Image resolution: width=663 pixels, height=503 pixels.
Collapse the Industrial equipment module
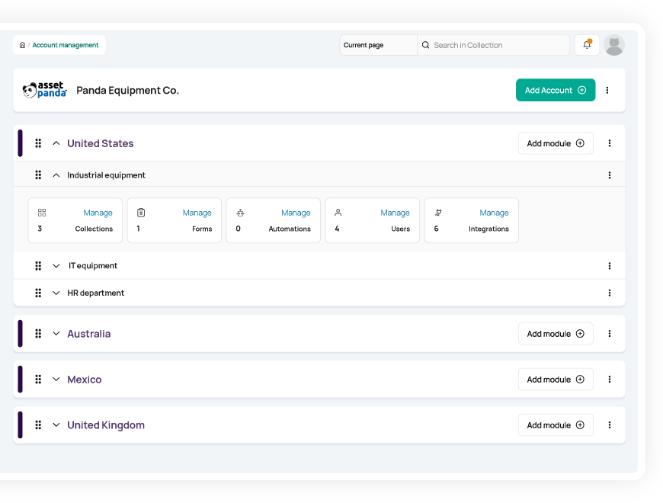[56, 175]
